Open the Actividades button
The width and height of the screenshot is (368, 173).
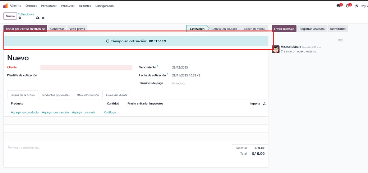(x=338, y=29)
